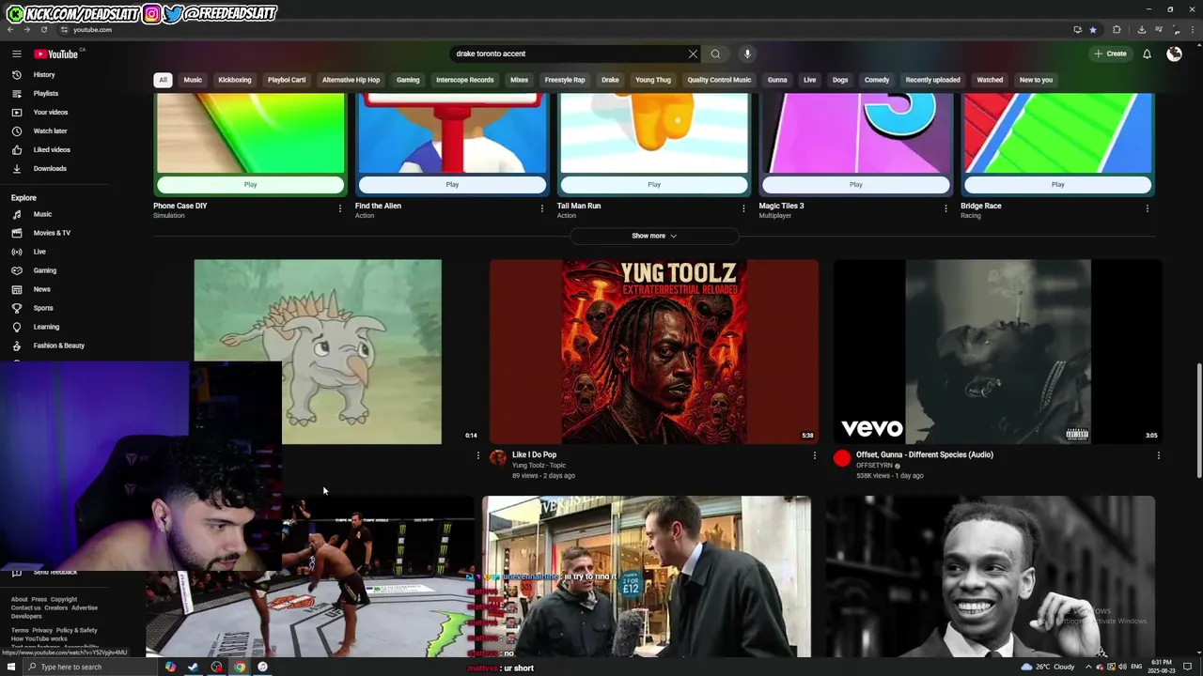The width and height of the screenshot is (1203, 676).
Task: Click the address bar URL
Action: coord(92,29)
